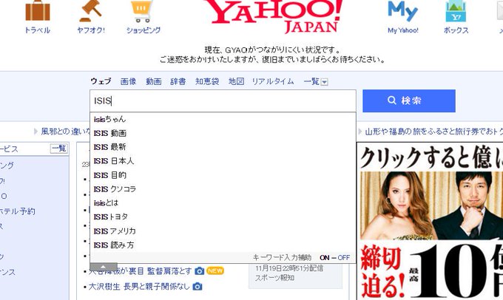The height and width of the screenshot is (300, 503).
Task: Select the 動画 search tab
Action: pyautogui.click(x=153, y=81)
